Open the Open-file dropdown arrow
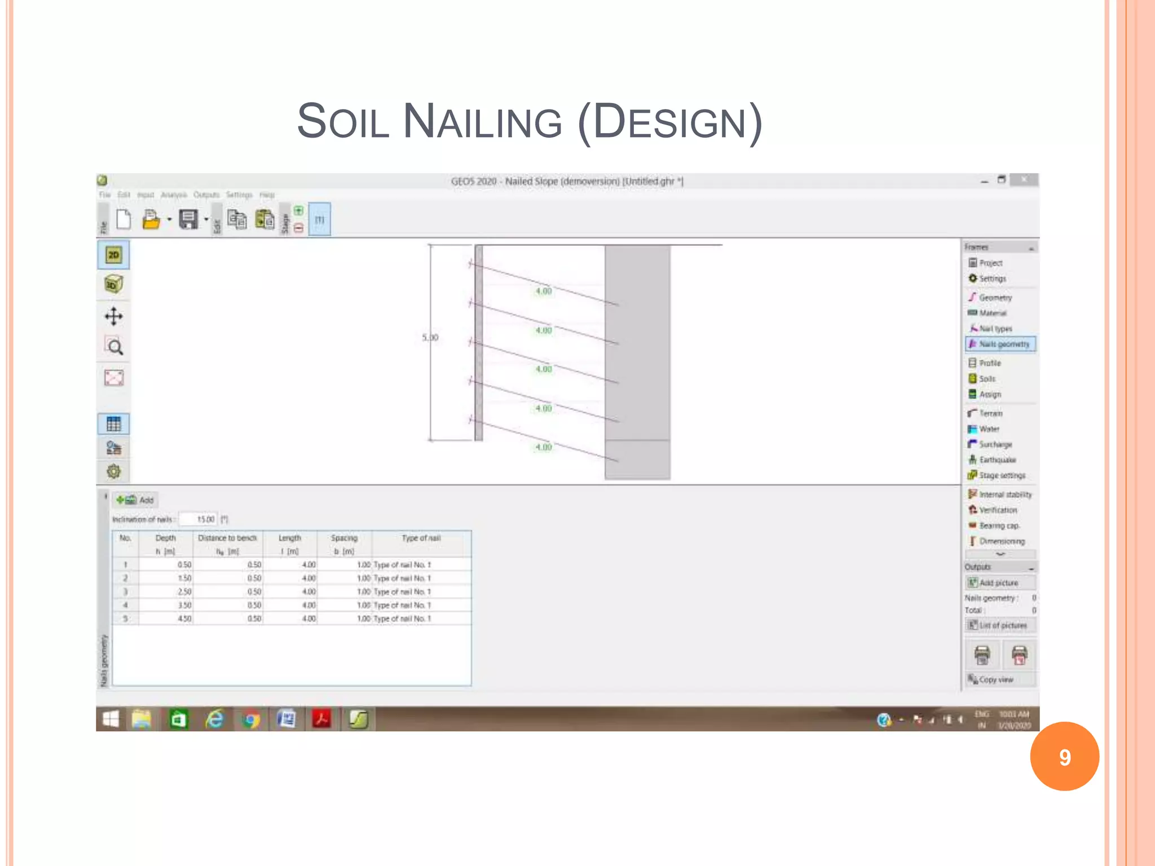Image resolution: width=1155 pixels, height=866 pixels. (169, 220)
